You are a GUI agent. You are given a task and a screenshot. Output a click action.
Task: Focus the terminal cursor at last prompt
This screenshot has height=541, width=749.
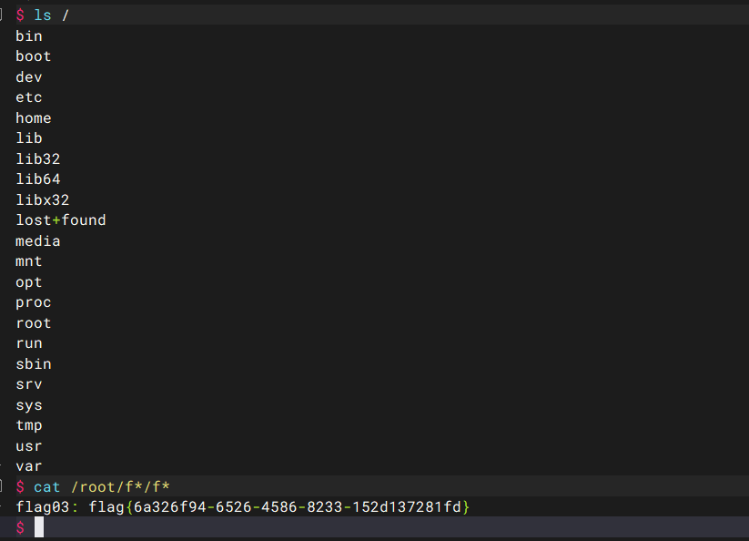tap(39, 527)
